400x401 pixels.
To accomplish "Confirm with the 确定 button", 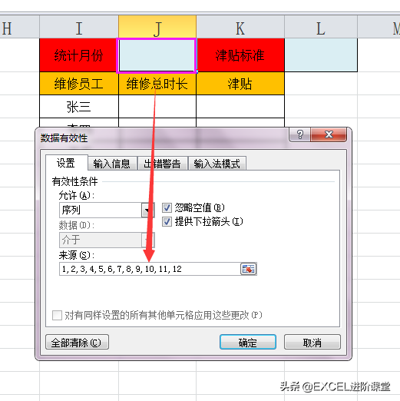I will tap(248, 342).
